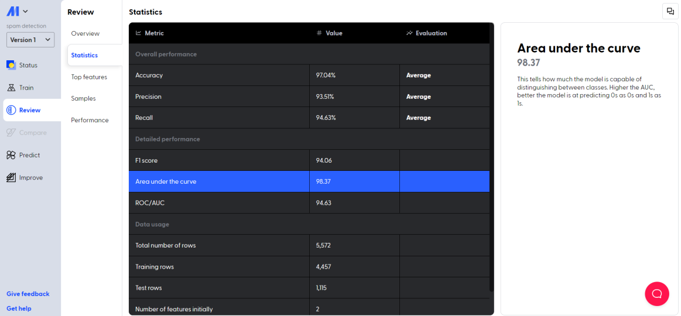This screenshot has height=316, width=681.
Task: Expand the chevron beside the logo
Action: tap(25, 12)
